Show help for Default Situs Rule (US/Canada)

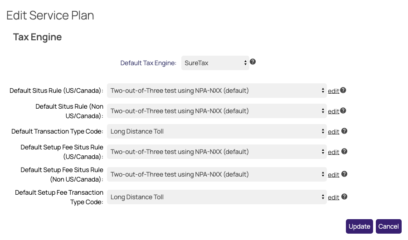tap(343, 90)
